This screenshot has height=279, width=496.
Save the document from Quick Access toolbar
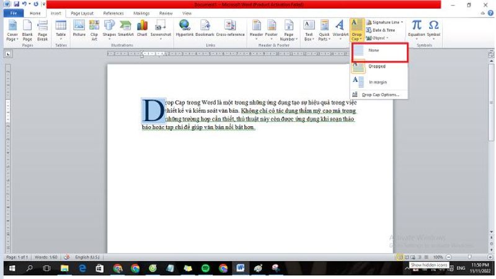16,4
